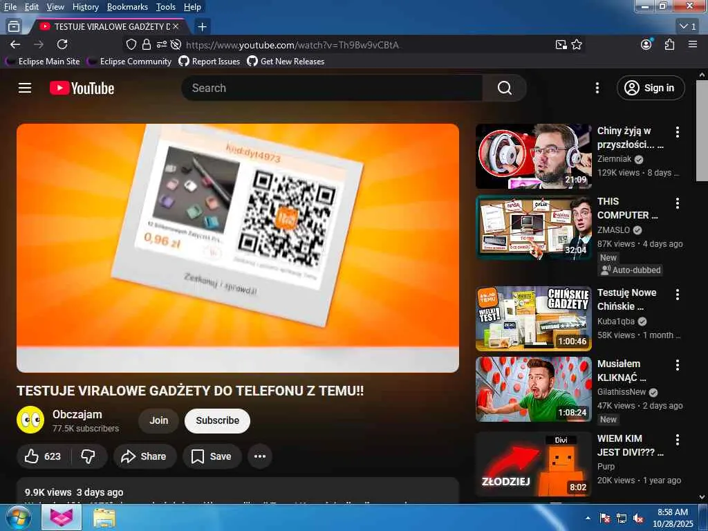Click the Save button

(212, 456)
